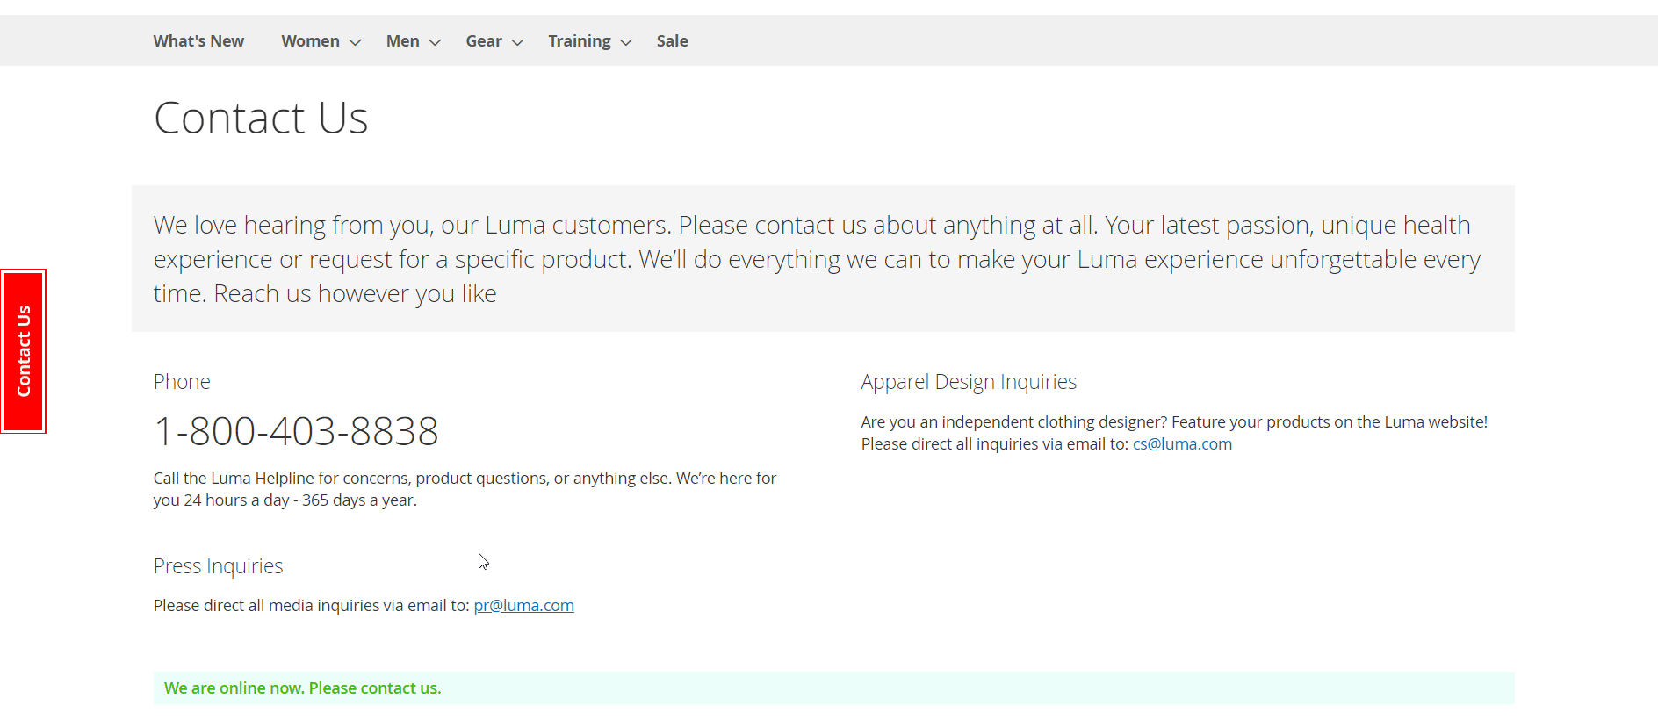Email pr@luma.com for press inquiries
The width and height of the screenshot is (1658, 720).
pos(524,605)
